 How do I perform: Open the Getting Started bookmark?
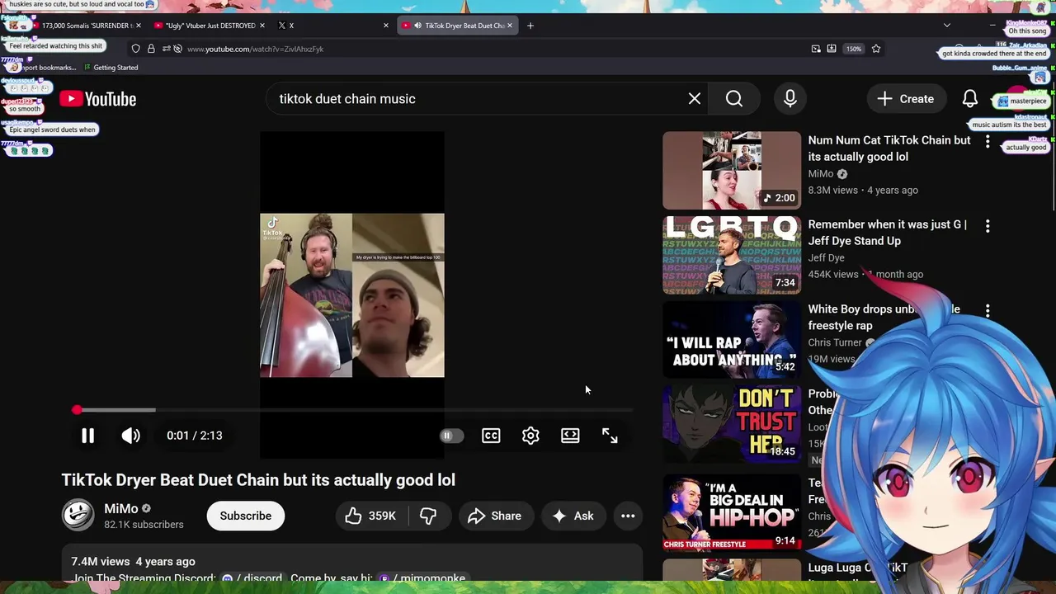click(111, 68)
